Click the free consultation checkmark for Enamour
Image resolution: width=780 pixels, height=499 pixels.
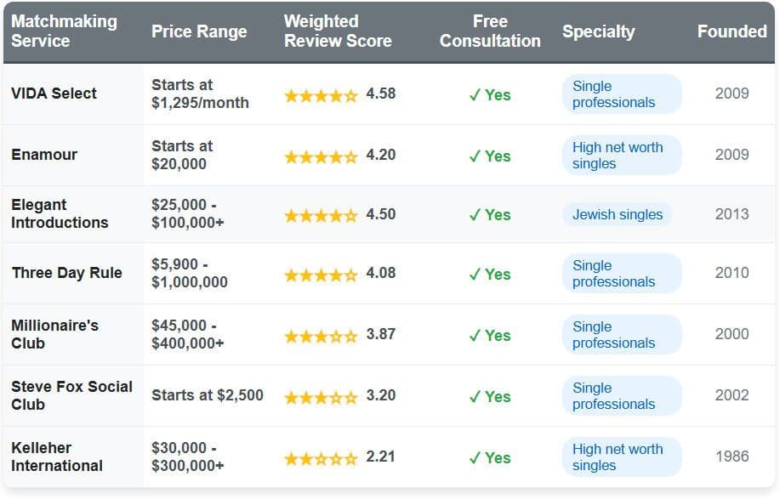click(490, 156)
